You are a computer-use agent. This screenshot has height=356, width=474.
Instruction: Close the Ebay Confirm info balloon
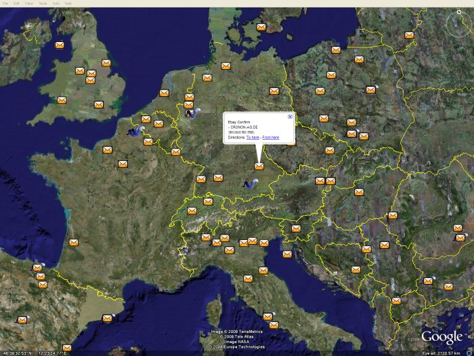pyautogui.click(x=290, y=117)
